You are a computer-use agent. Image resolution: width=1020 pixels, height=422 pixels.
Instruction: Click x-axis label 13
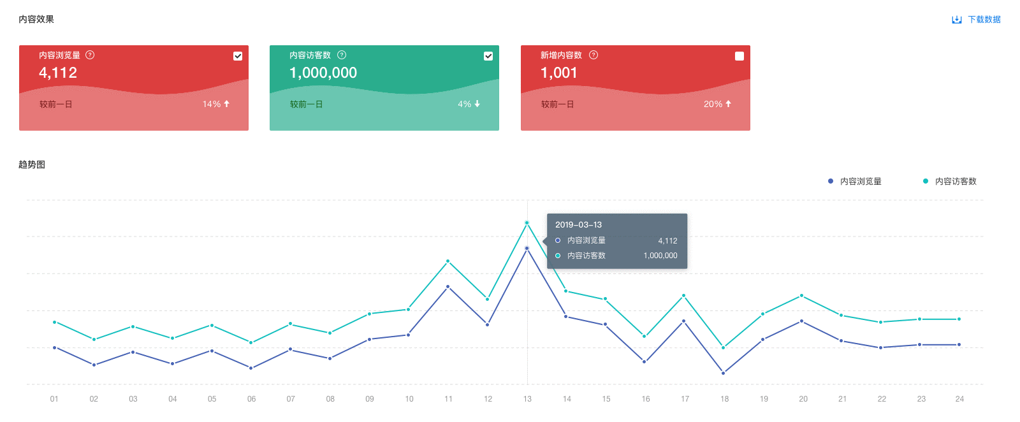click(527, 399)
